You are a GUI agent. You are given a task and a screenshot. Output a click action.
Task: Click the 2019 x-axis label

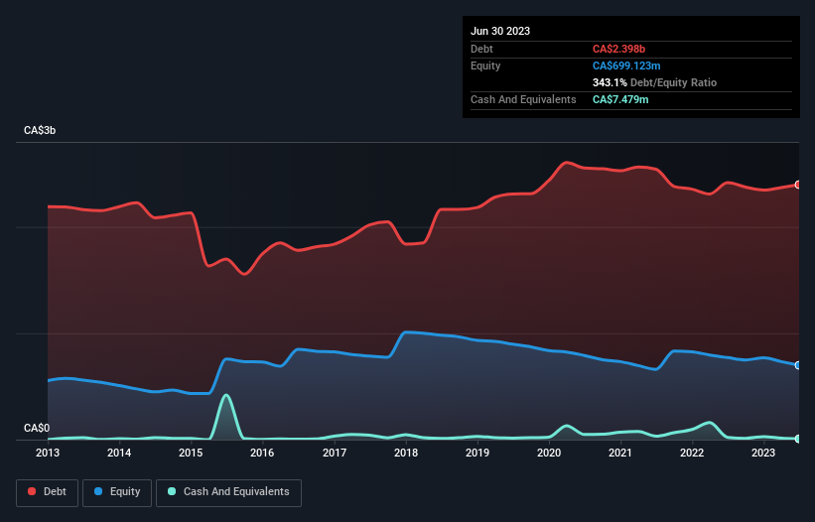[477, 453]
